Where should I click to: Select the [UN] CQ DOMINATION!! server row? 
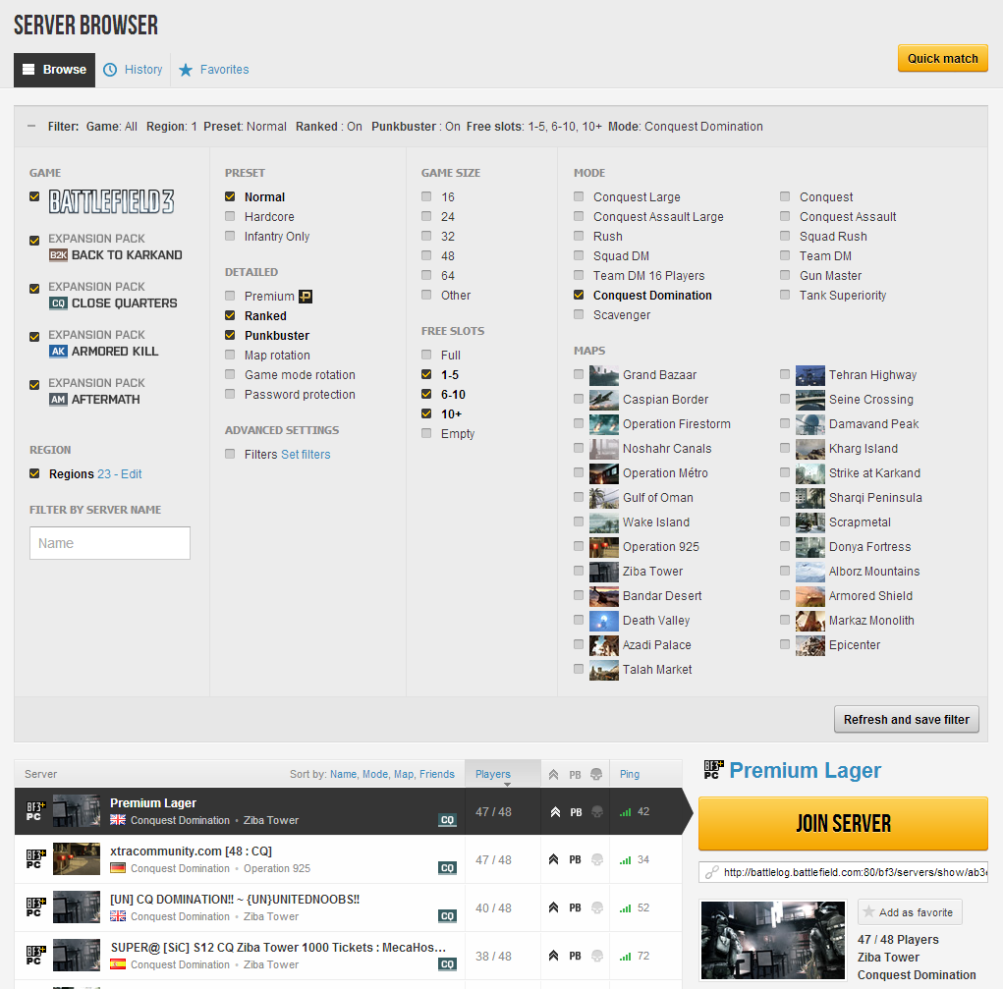click(348, 907)
